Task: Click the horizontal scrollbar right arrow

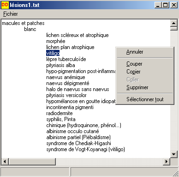Action: pyautogui.click(x=167, y=161)
